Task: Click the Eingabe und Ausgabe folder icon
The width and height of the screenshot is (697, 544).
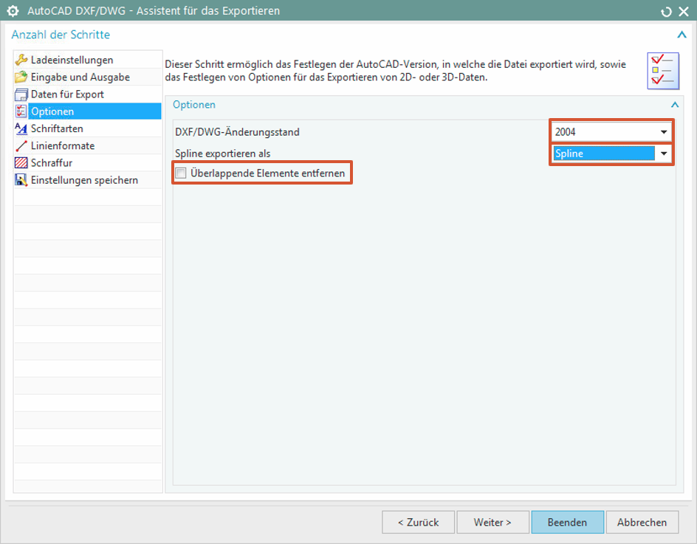Action: tap(21, 77)
